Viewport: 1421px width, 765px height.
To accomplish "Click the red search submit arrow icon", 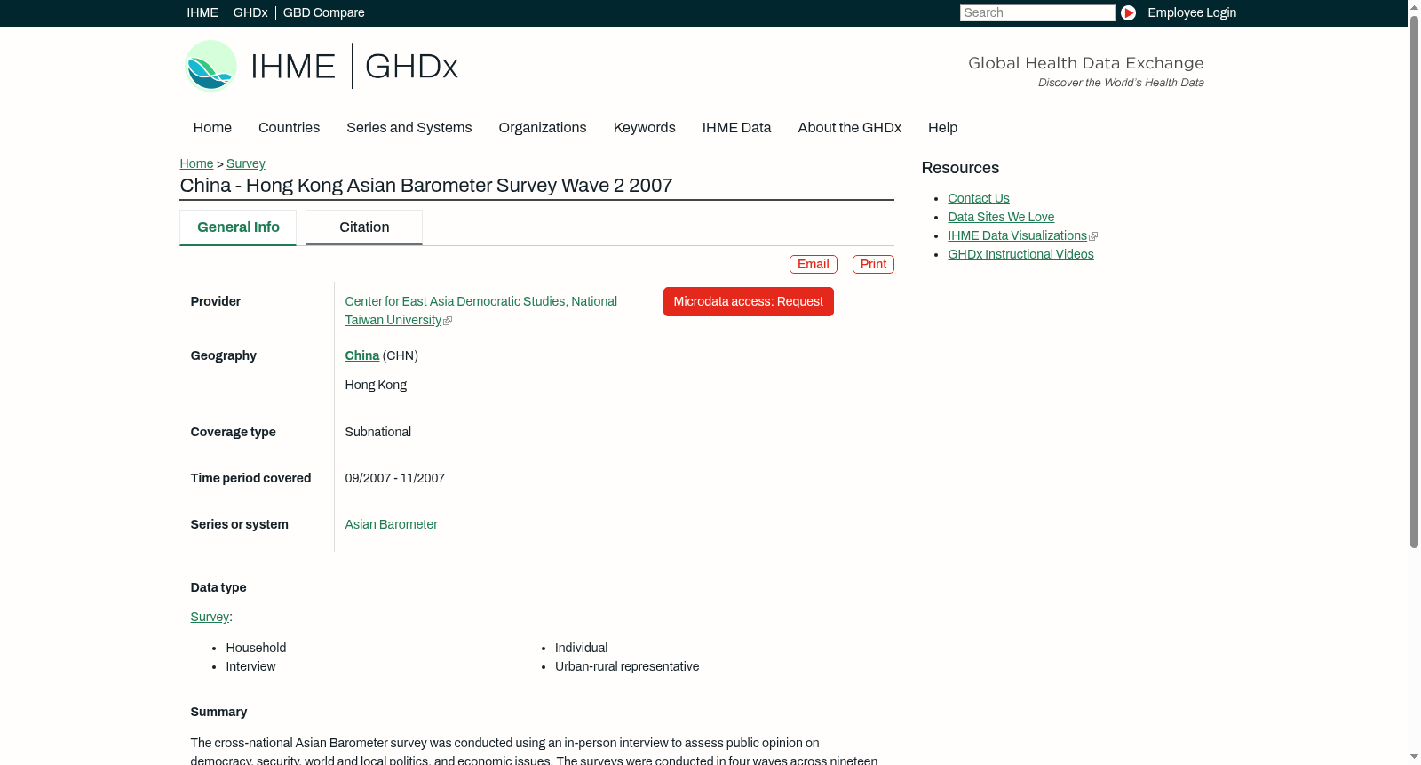I will click(1128, 12).
